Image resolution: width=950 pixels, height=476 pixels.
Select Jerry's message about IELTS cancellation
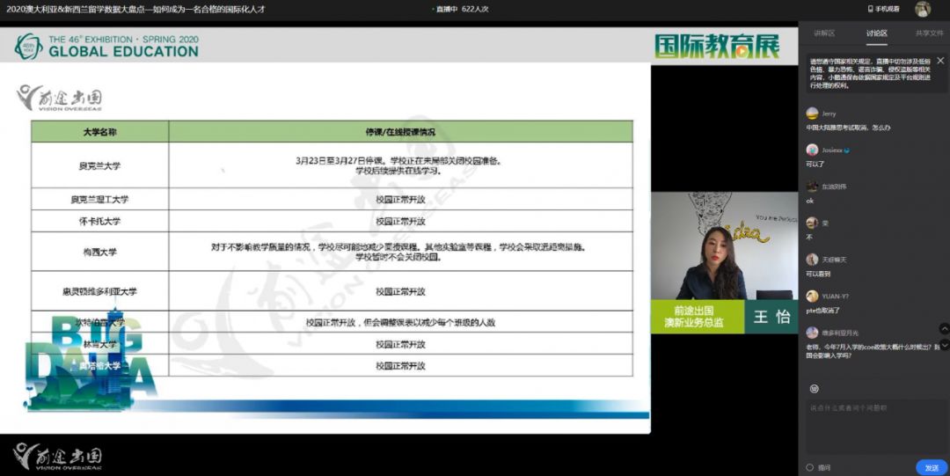848,128
